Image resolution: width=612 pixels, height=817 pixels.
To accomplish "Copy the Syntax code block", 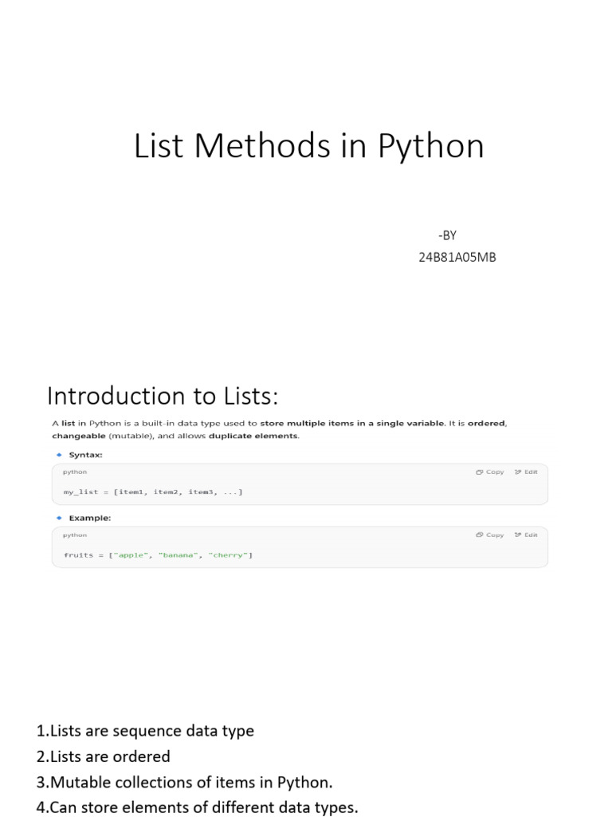I will (x=490, y=472).
